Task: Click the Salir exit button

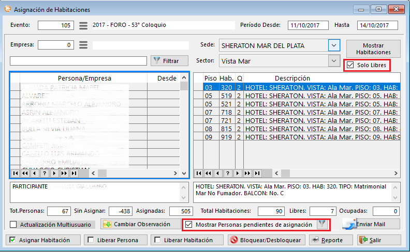Action: click(378, 240)
